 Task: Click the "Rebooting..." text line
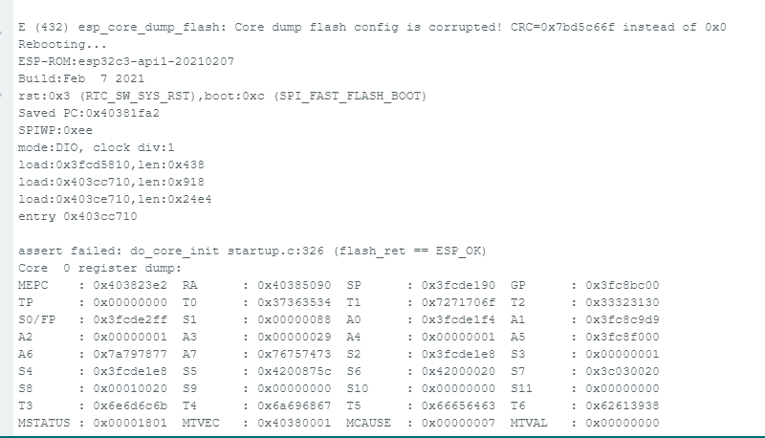click(x=62, y=44)
